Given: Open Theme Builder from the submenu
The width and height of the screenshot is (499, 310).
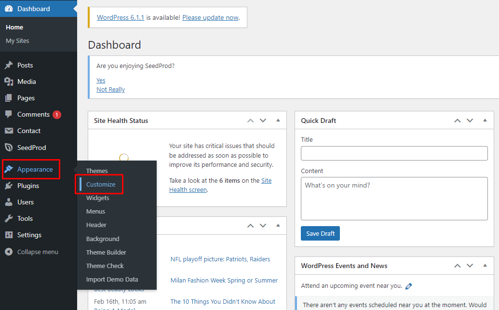Looking at the screenshot, I should pyautogui.click(x=106, y=253).
